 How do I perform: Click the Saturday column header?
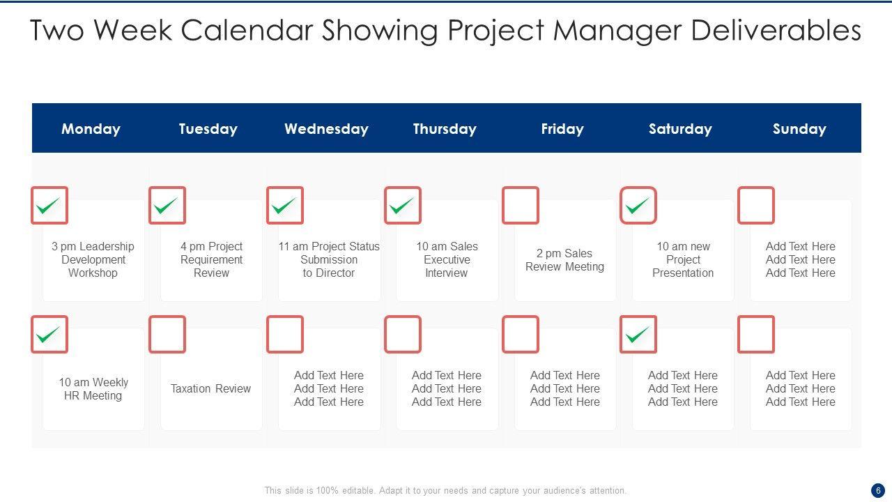(680, 129)
